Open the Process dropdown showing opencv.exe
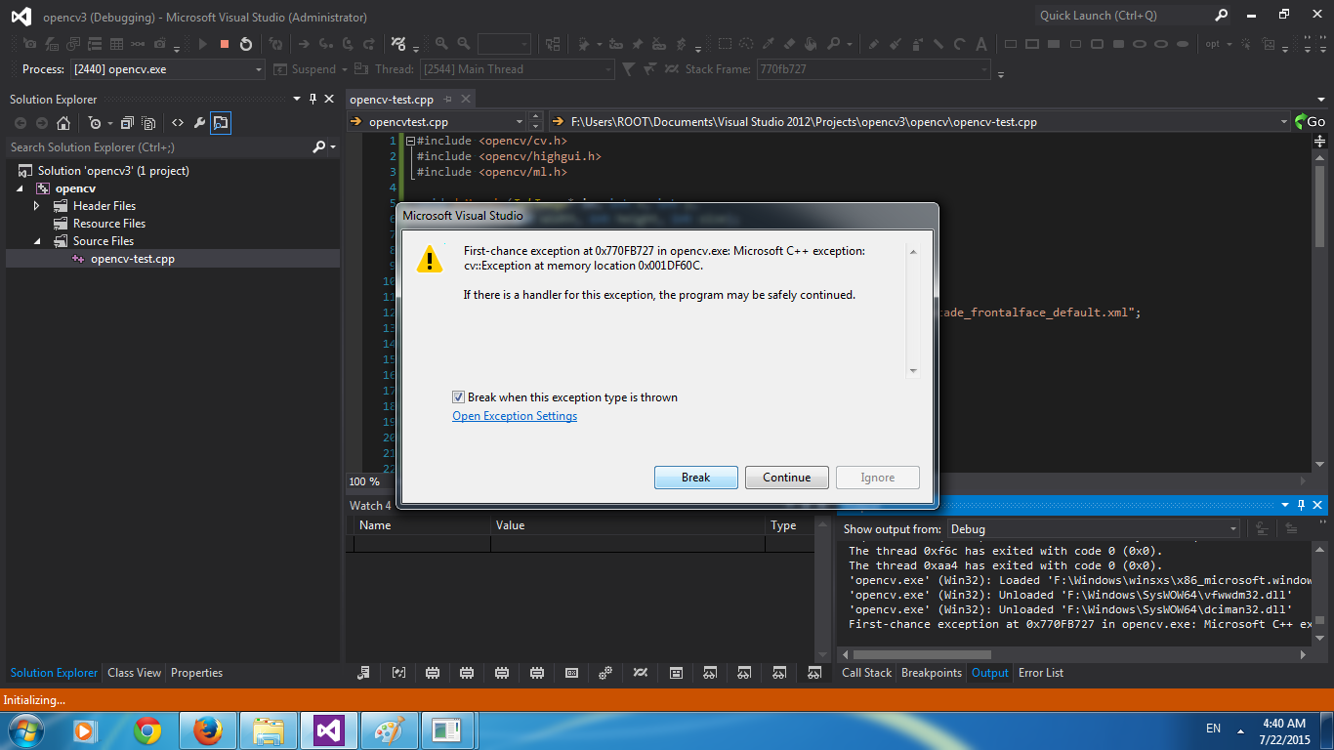The image size is (1334, 750). [167, 69]
